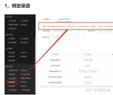Open 店铺等级 under 店铺

(x=24, y=70)
